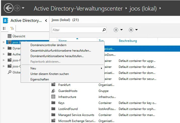The width and height of the screenshot is (180, 123).
Task: Switch to tree view tab in navigation pane
Action: coord(12,28)
